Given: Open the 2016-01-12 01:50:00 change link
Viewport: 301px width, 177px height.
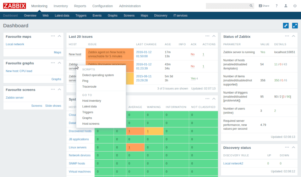Looking at the screenshot, I should (x=144, y=54).
